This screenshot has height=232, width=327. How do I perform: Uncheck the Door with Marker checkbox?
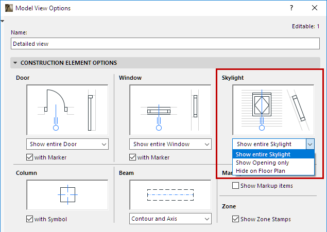(30, 157)
